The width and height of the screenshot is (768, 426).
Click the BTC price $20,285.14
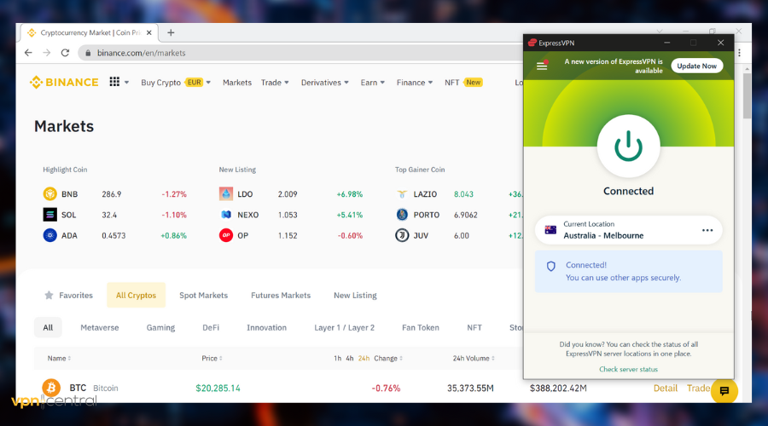click(218, 389)
